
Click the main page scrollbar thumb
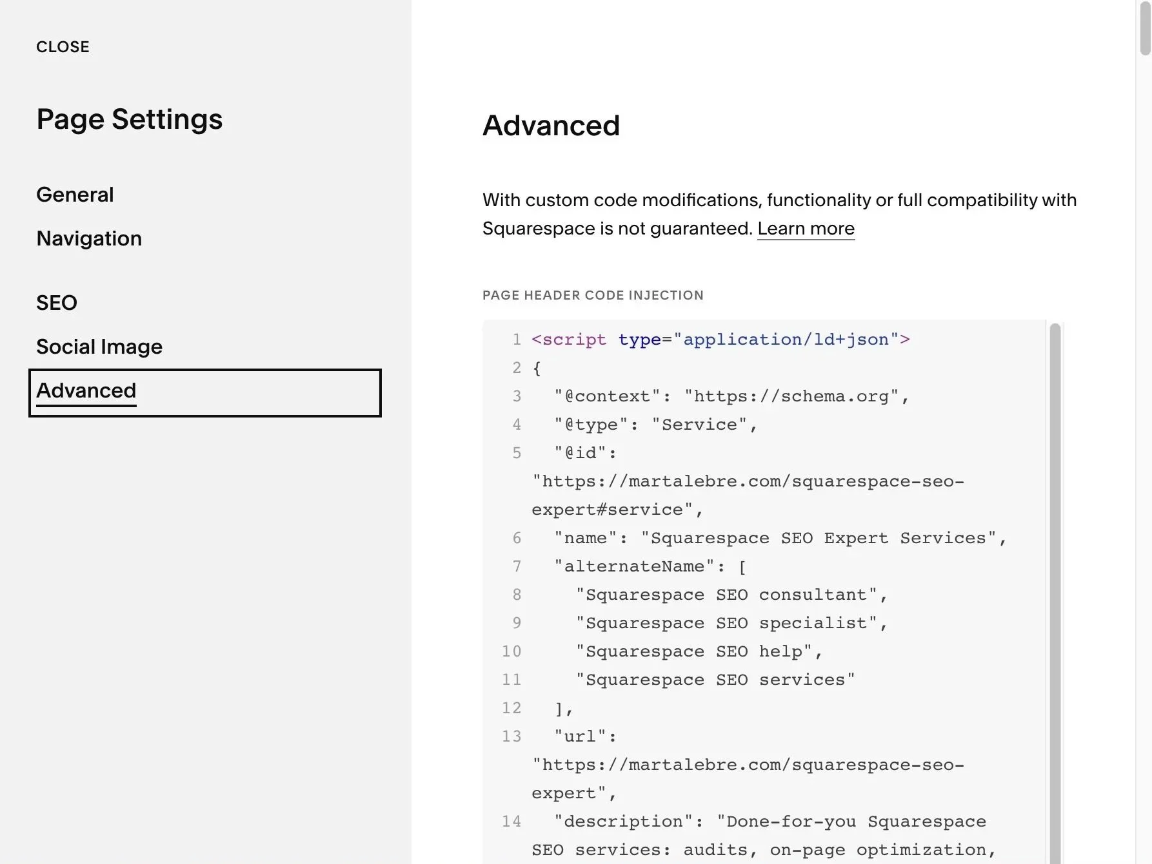(1145, 29)
